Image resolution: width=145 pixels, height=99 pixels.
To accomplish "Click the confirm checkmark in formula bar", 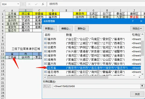I will click(36, 4).
